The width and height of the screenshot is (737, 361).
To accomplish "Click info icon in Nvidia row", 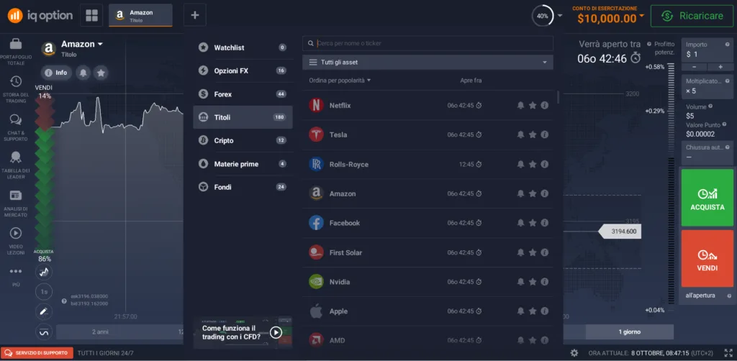I will [545, 282].
